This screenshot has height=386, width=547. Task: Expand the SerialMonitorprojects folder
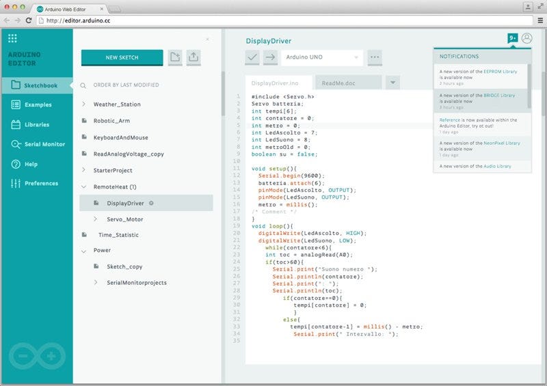click(95, 282)
